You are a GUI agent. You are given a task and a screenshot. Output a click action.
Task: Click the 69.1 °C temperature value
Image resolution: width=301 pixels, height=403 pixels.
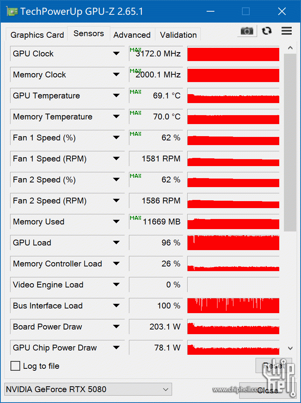(x=167, y=96)
